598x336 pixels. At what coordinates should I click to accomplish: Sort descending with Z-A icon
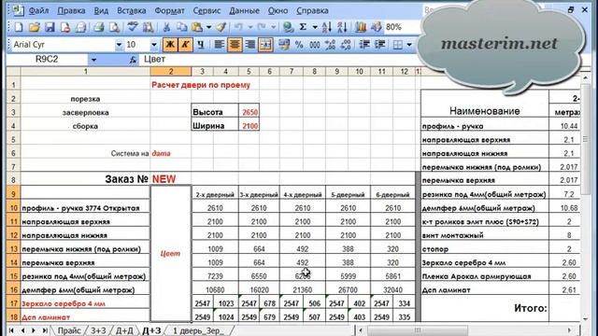(x=342, y=27)
